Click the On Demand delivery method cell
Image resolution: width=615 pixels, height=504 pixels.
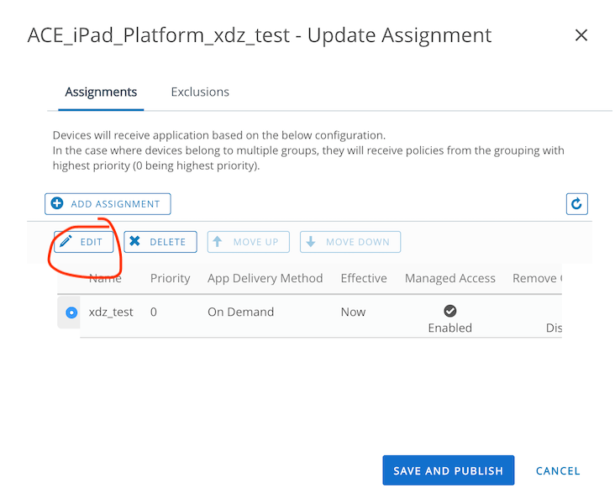(240, 312)
